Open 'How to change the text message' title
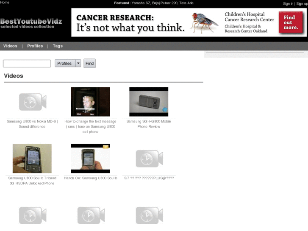308x231 pixels. pyautogui.click(x=90, y=126)
